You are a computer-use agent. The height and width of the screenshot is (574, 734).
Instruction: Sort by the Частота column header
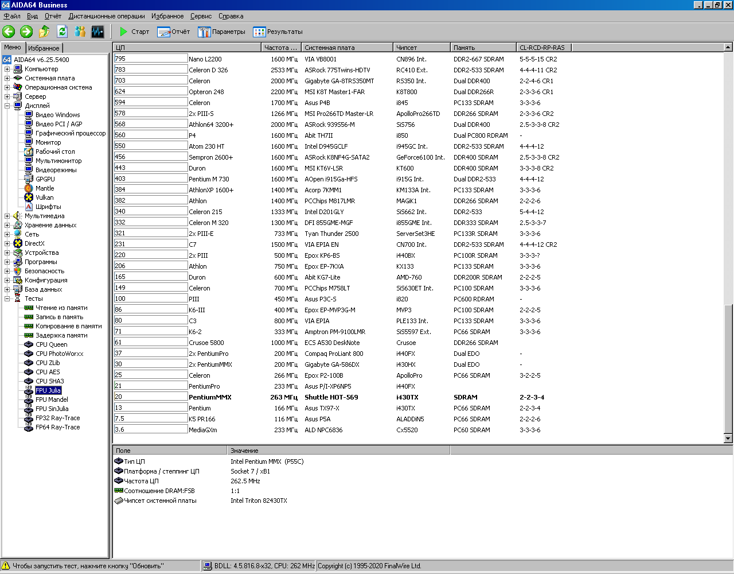[x=282, y=48]
